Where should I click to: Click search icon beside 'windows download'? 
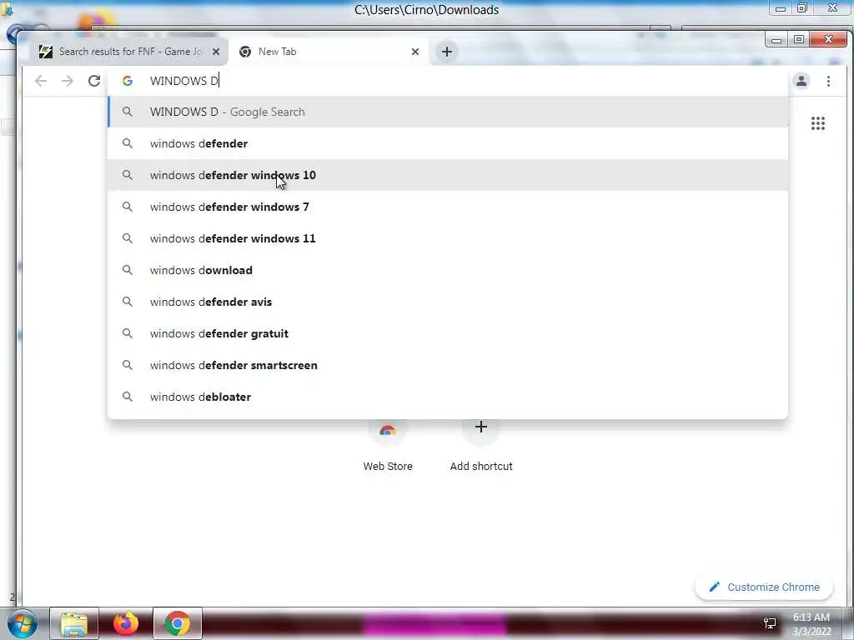[128, 271]
